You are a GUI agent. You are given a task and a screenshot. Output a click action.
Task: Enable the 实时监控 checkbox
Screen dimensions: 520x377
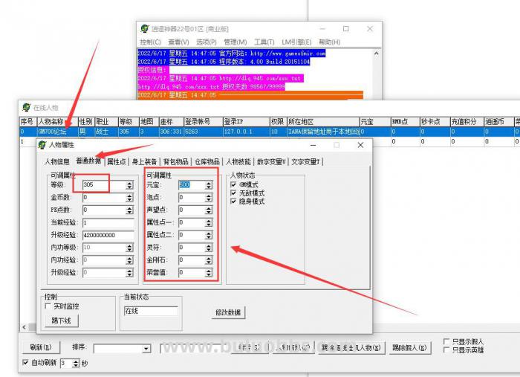48,306
